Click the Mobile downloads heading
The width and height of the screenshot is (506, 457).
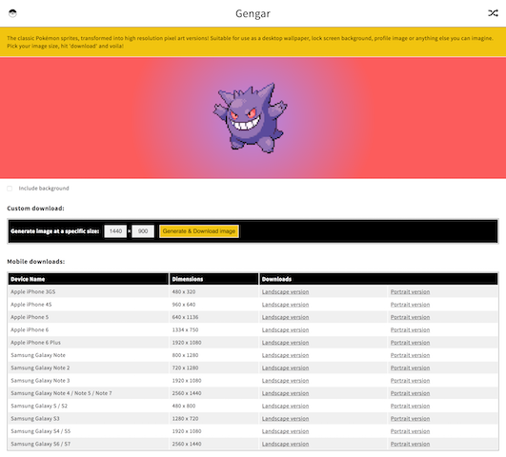36,262
